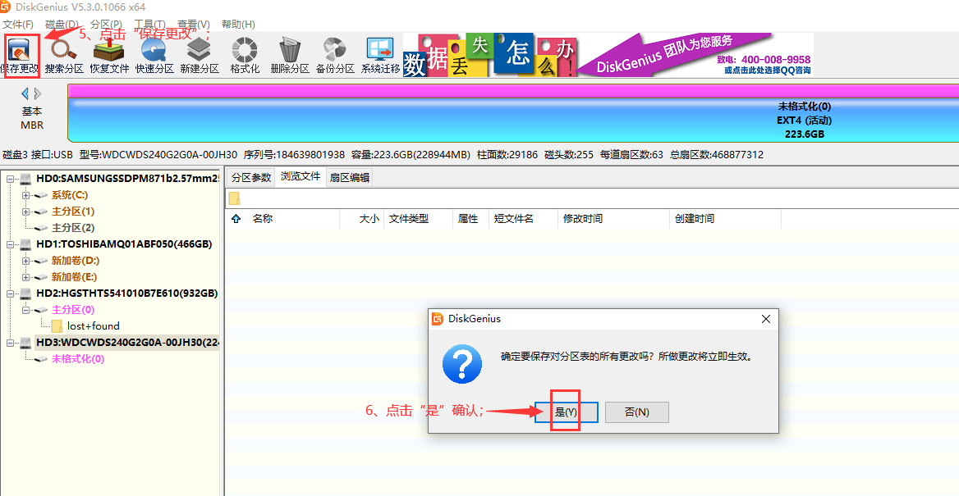Select 未格式化(0) partition in tree
959x496 pixels.
point(78,359)
